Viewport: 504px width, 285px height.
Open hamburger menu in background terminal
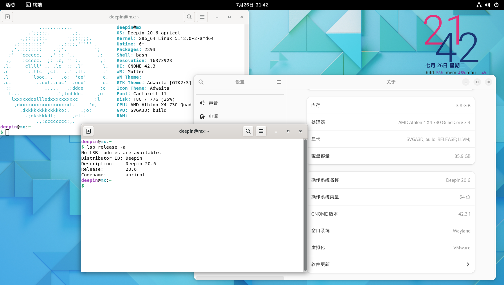[x=202, y=17]
